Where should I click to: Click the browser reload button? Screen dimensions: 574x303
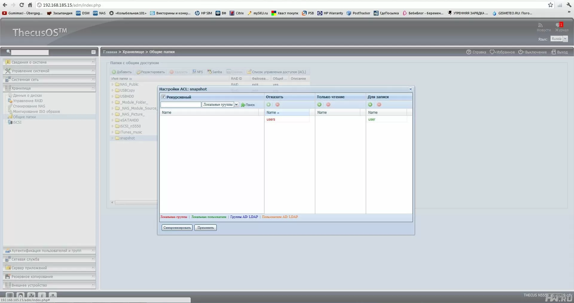tap(22, 5)
